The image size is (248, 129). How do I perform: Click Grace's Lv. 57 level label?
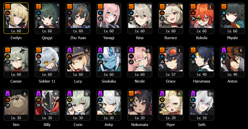(x=171, y=75)
